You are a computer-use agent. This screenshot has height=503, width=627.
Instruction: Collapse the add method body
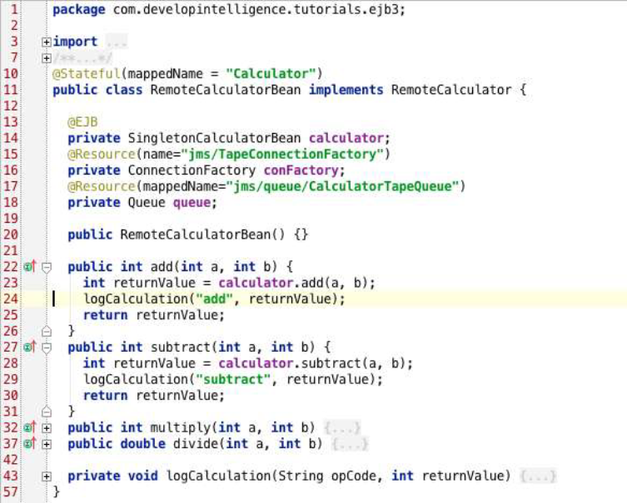click(47, 267)
